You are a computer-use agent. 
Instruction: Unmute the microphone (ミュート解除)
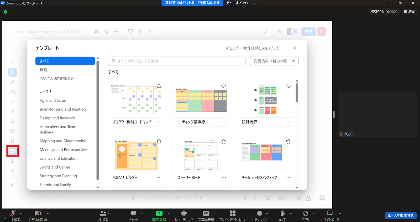click(x=12, y=216)
